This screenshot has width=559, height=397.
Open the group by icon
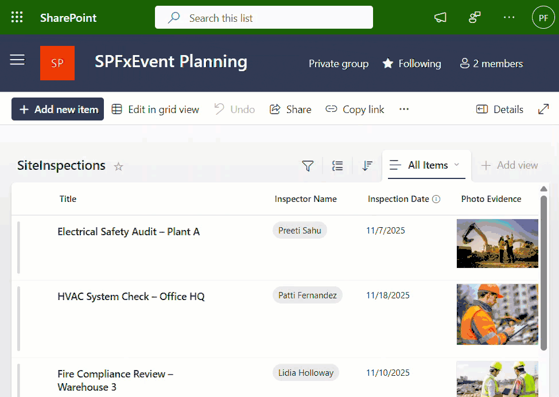click(337, 165)
